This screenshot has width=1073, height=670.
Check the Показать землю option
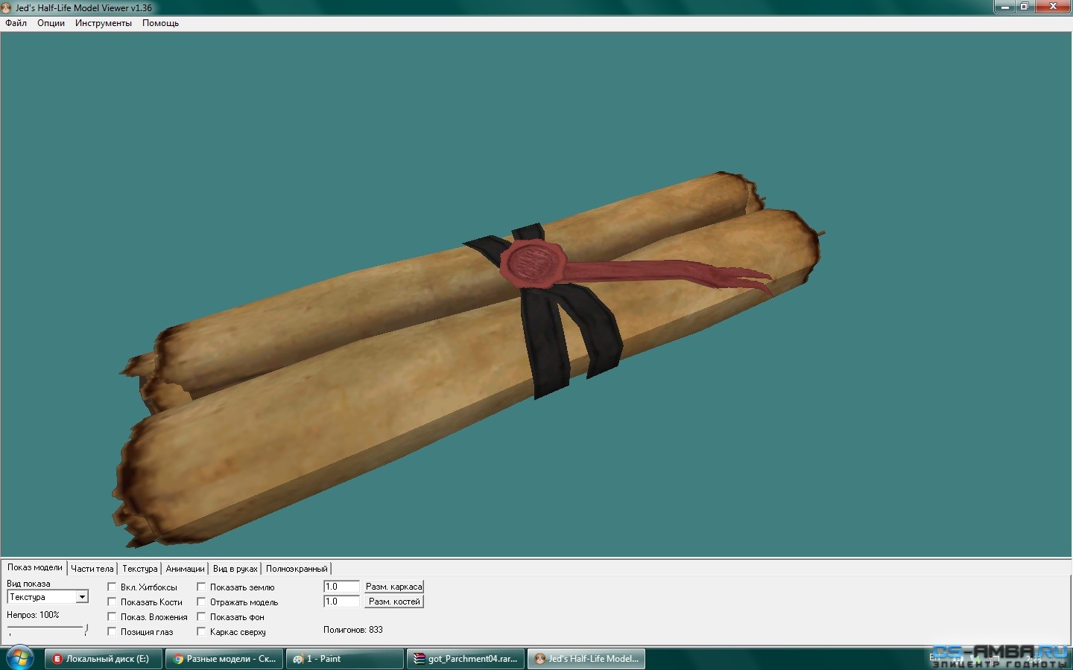point(202,587)
